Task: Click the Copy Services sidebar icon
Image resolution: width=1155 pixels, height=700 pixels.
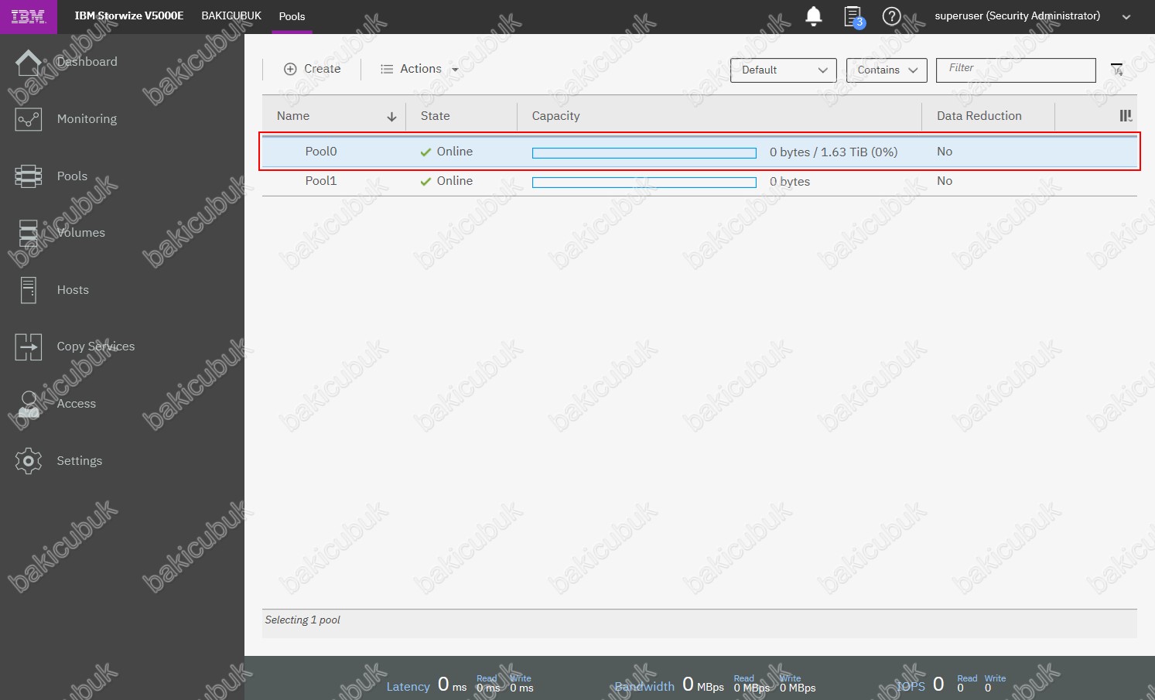Action: click(29, 347)
